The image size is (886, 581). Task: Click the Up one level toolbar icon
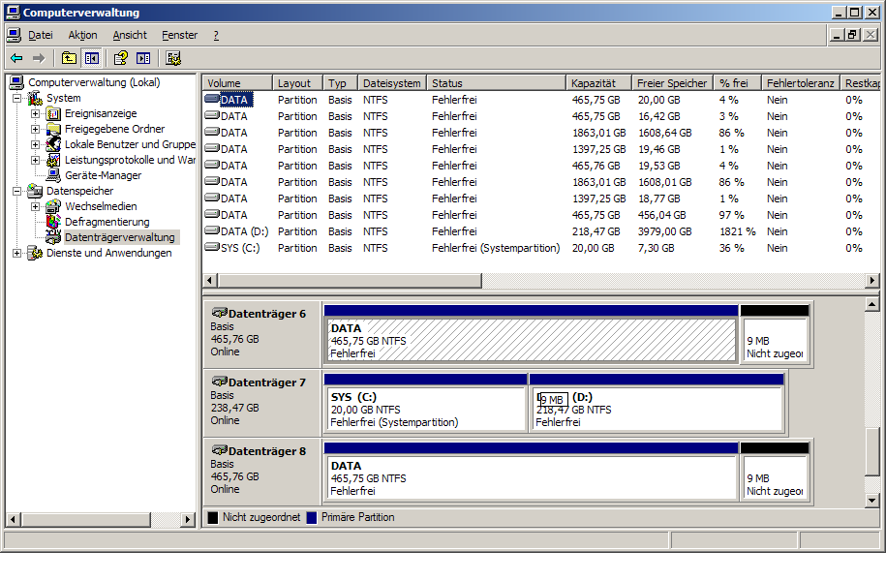tap(69, 58)
